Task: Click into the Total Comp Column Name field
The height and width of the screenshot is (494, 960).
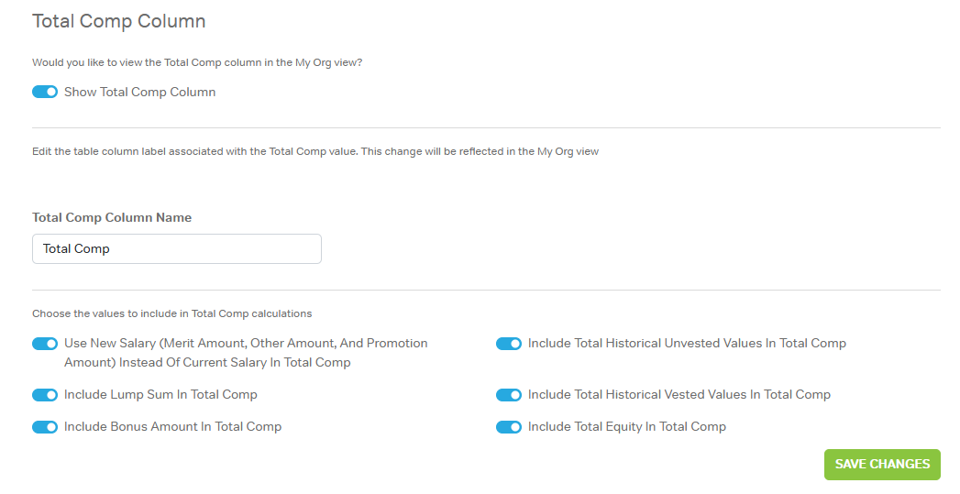Action: point(176,248)
